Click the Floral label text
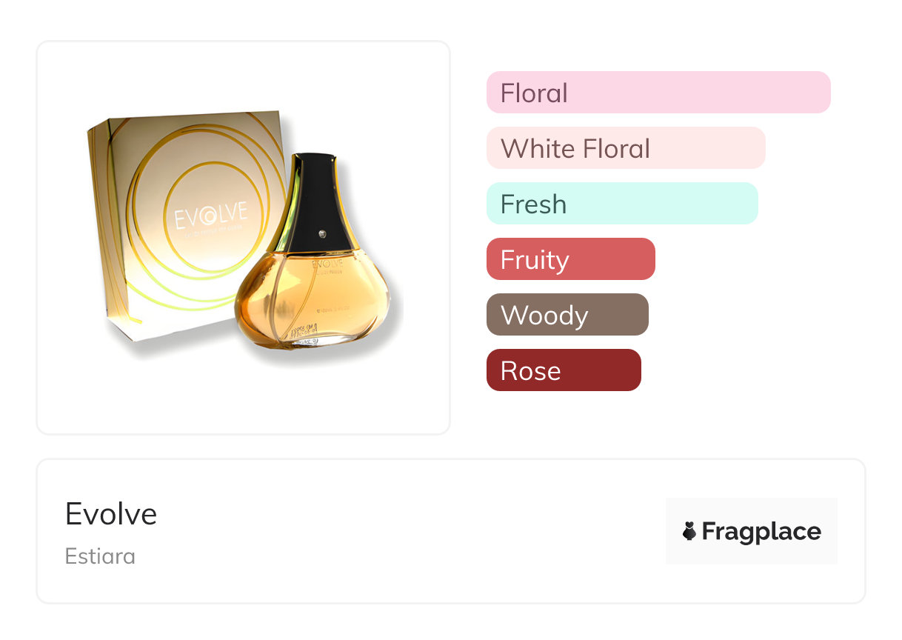This screenshot has width=902, height=640. [534, 93]
